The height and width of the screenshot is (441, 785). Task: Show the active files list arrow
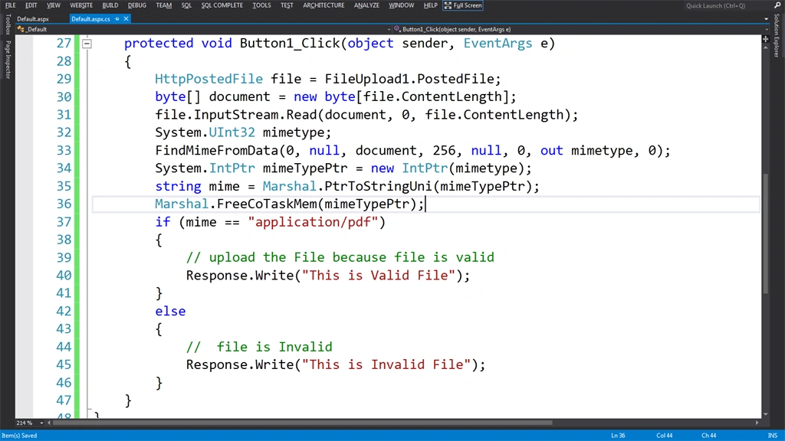pos(766,19)
